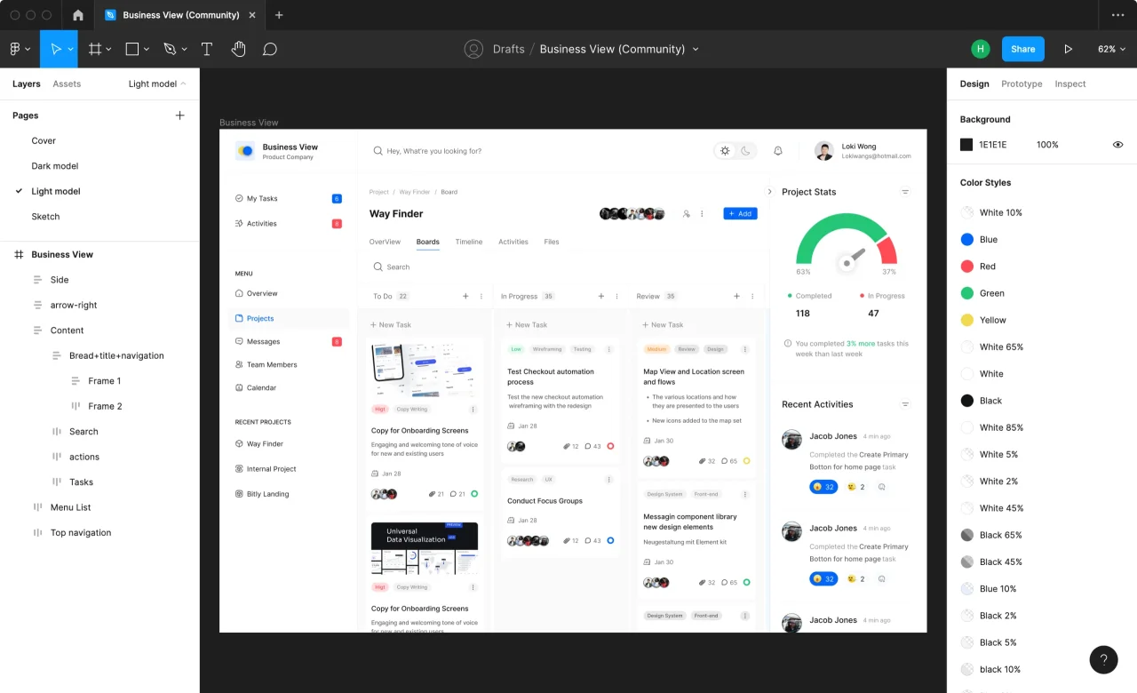The image size is (1137, 693).
Task: Open the Cover page
Action: tap(44, 140)
